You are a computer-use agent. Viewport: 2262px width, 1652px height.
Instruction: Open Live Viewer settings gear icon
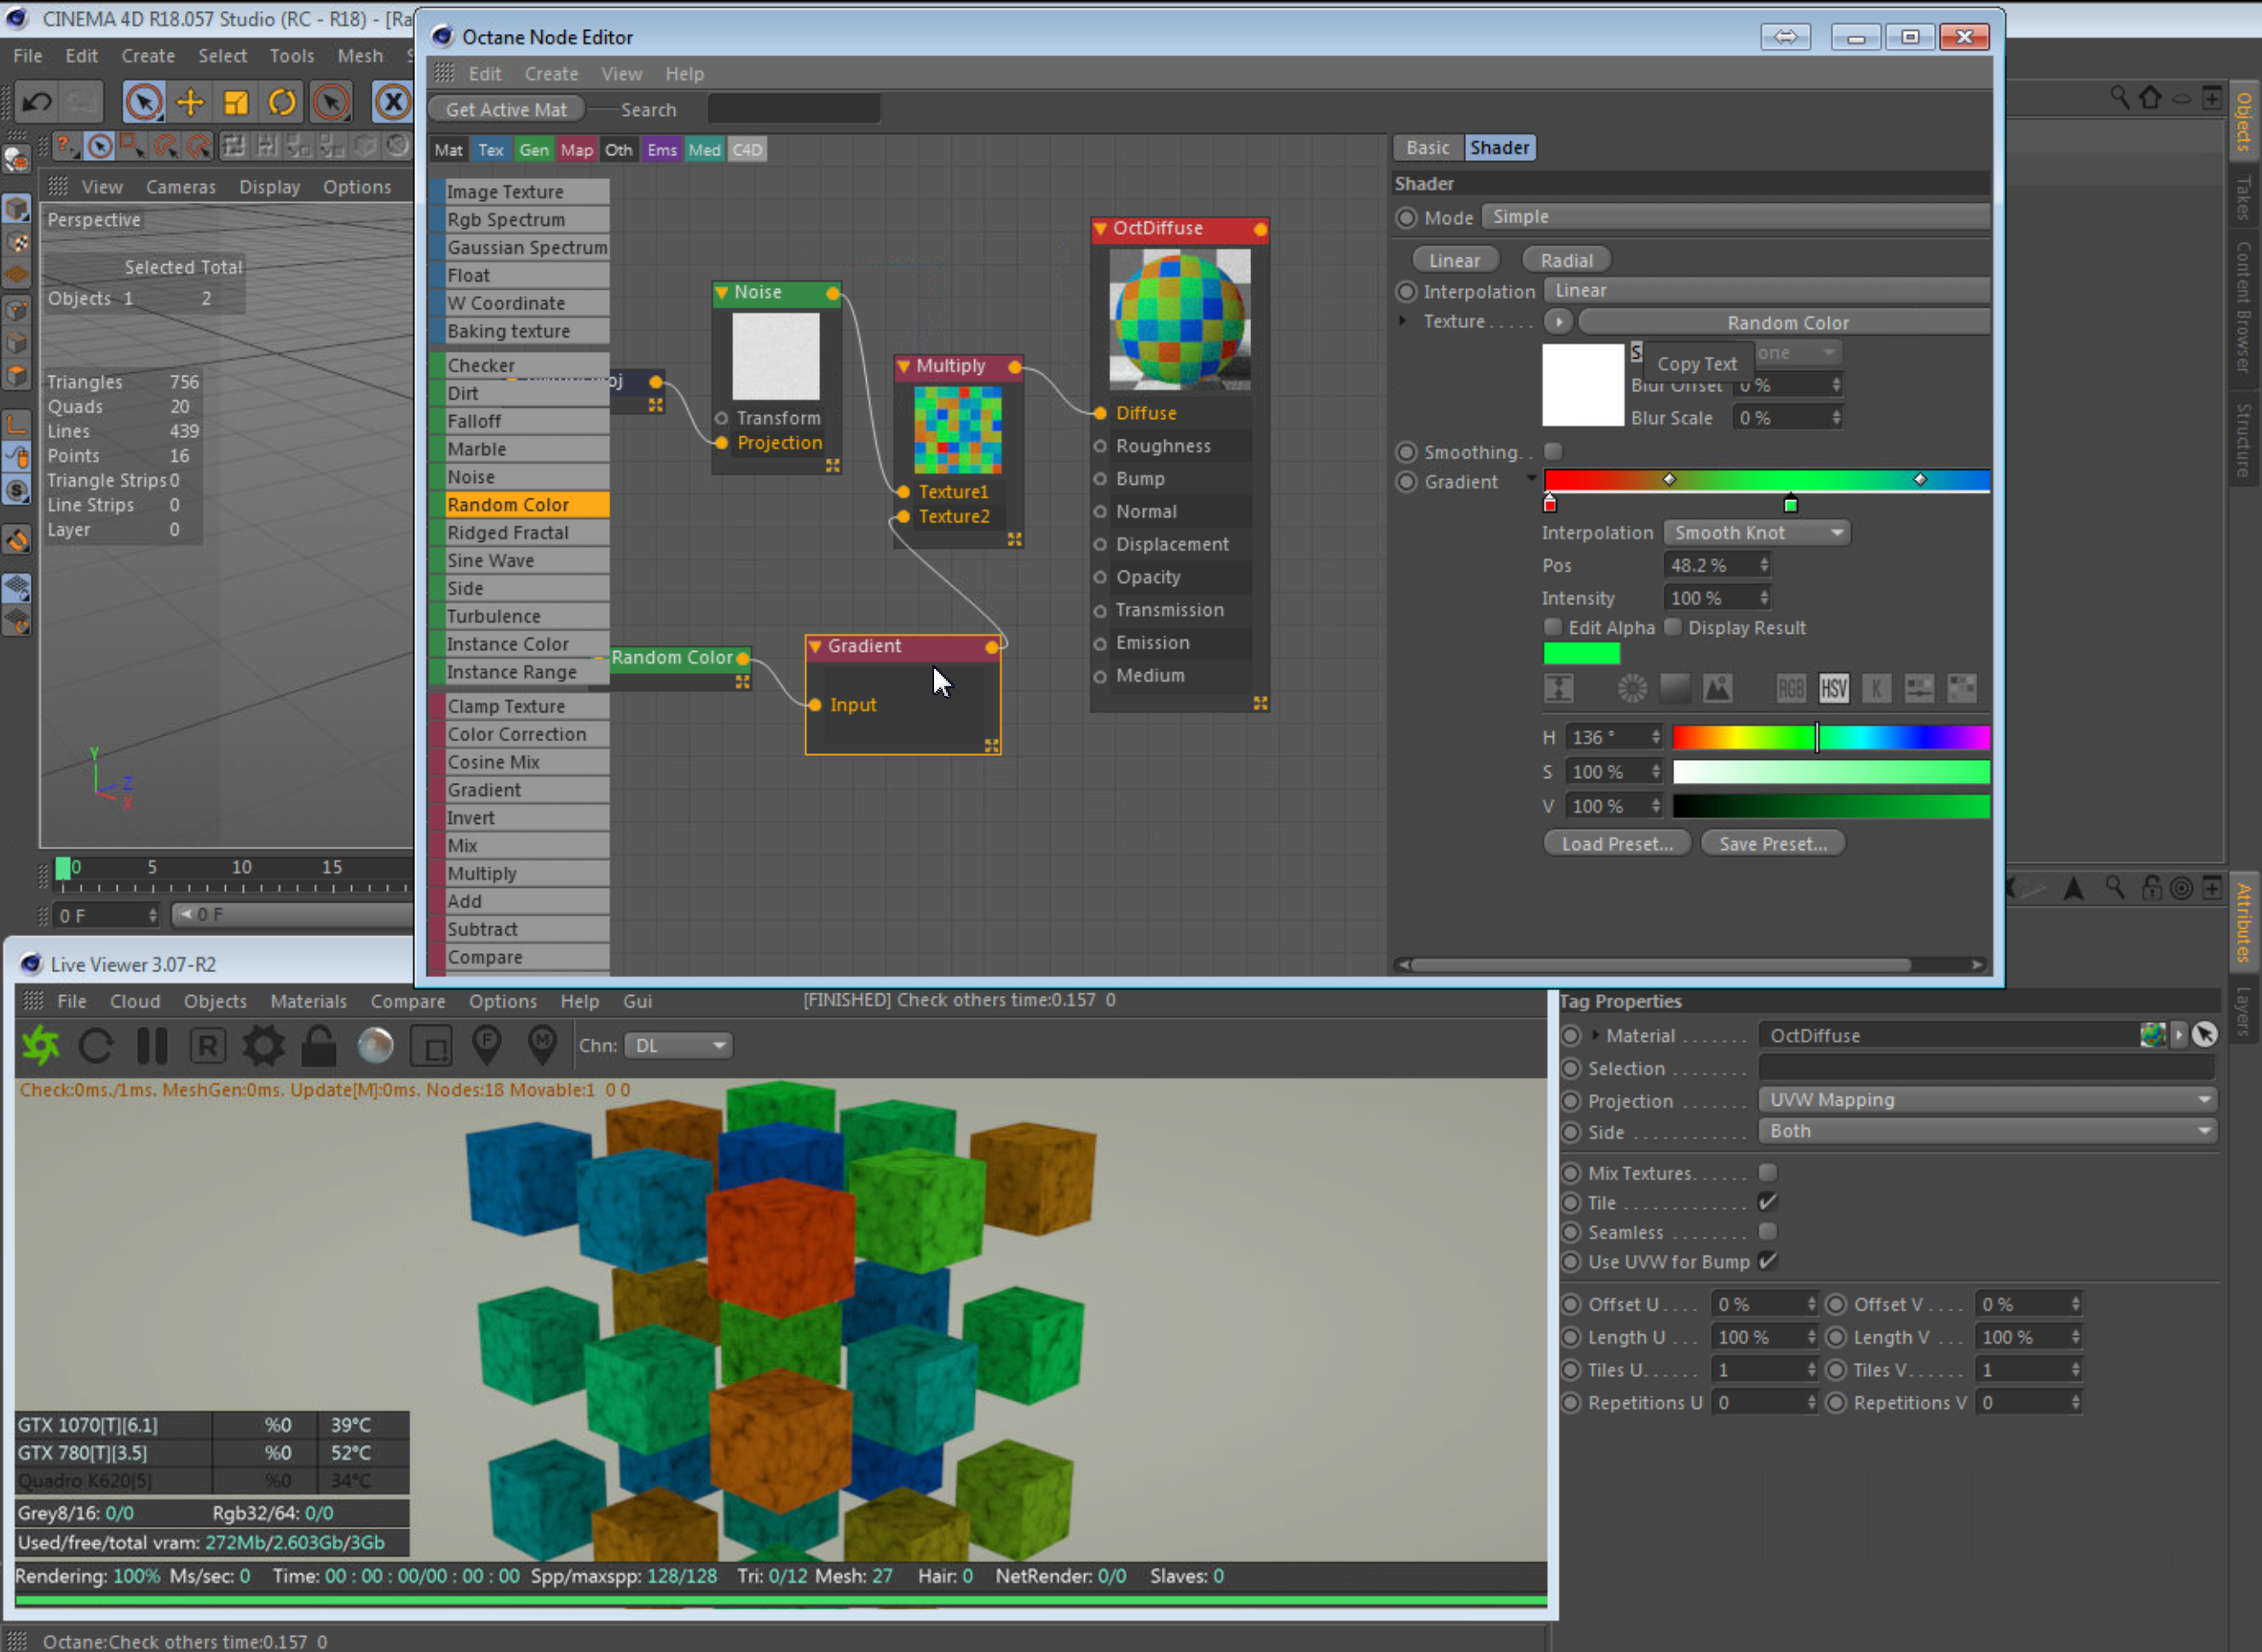click(x=263, y=1046)
